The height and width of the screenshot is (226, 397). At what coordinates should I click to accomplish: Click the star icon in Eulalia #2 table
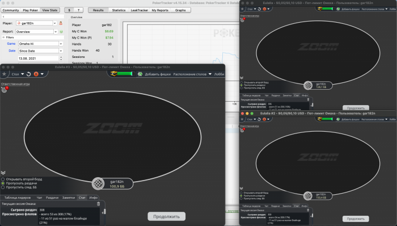(242, 119)
